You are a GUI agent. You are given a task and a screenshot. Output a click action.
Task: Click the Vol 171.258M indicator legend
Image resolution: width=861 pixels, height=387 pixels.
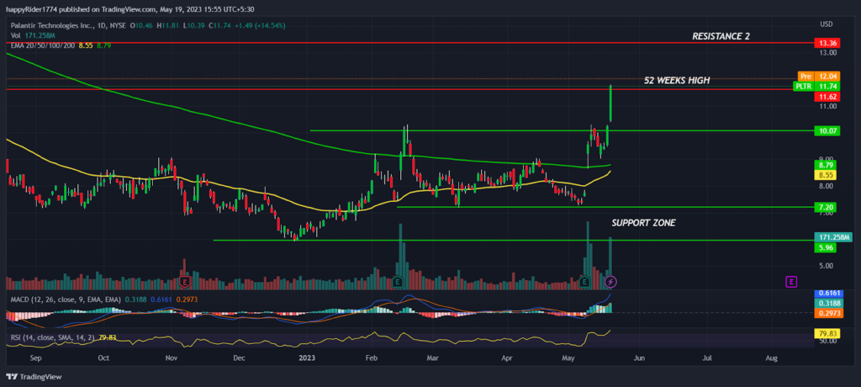[34, 35]
